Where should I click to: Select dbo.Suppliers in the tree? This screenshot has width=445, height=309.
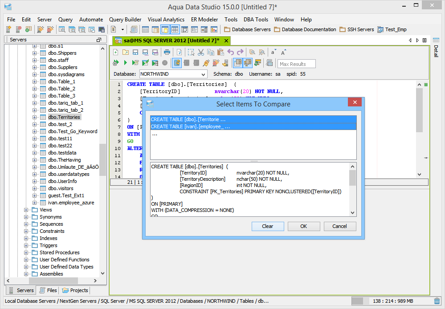[x=63, y=67]
